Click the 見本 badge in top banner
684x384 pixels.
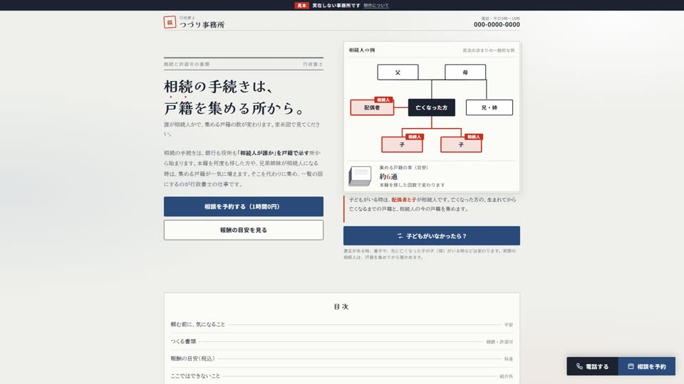pos(301,5)
